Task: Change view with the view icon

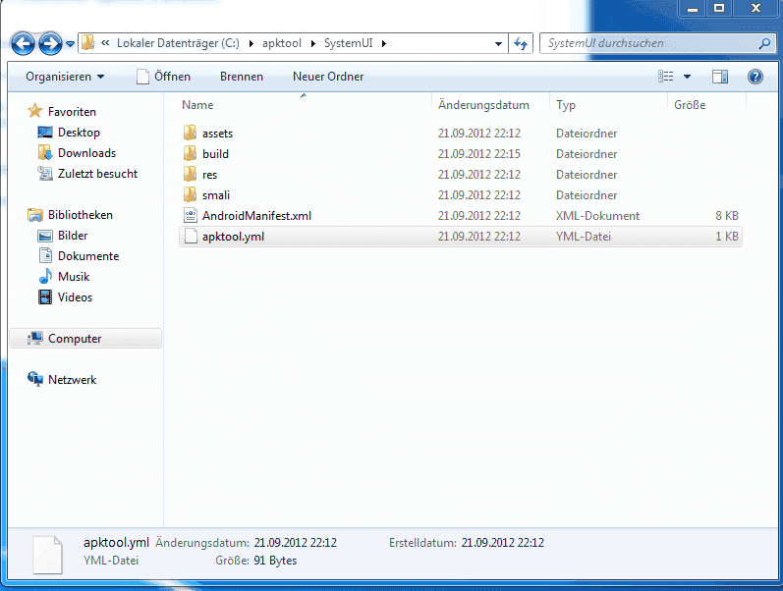Action: pos(666,77)
